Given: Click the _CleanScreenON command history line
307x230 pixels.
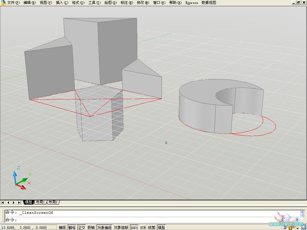Looking at the screenshot, I should tap(36, 213).
